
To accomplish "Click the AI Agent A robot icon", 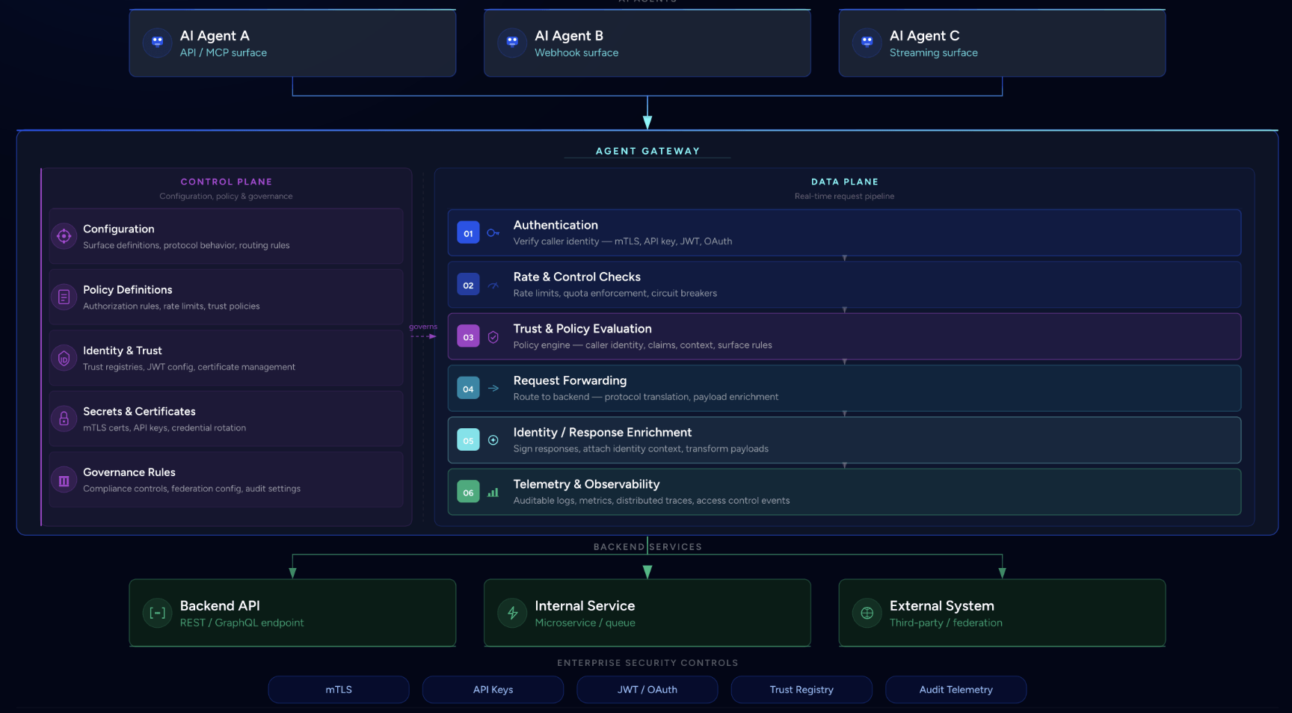I will (157, 42).
